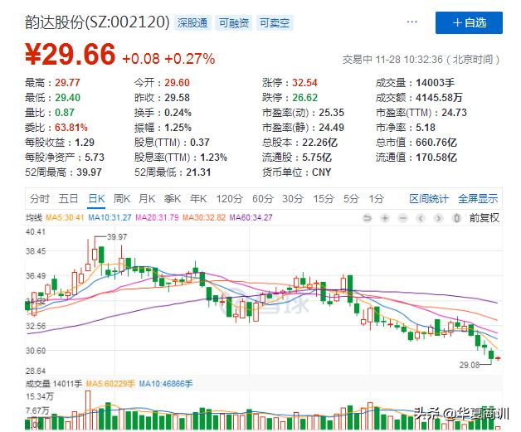This screenshot has width=521, height=432.
Task: Select the 月K chart tab
Action: click(x=147, y=198)
